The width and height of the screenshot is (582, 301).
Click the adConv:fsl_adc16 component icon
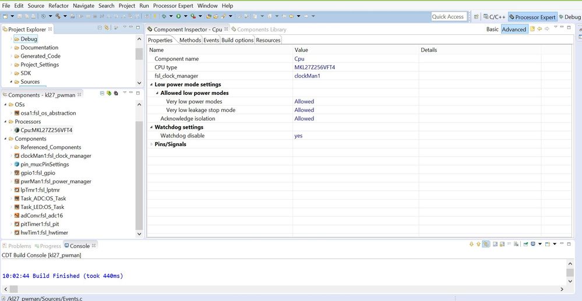(17, 215)
